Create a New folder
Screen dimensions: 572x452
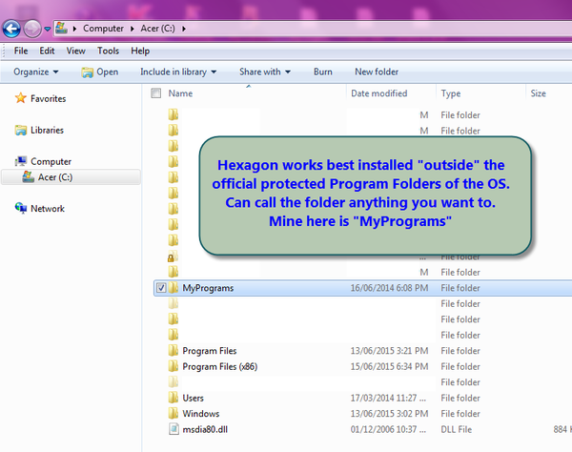pyautogui.click(x=377, y=72)
